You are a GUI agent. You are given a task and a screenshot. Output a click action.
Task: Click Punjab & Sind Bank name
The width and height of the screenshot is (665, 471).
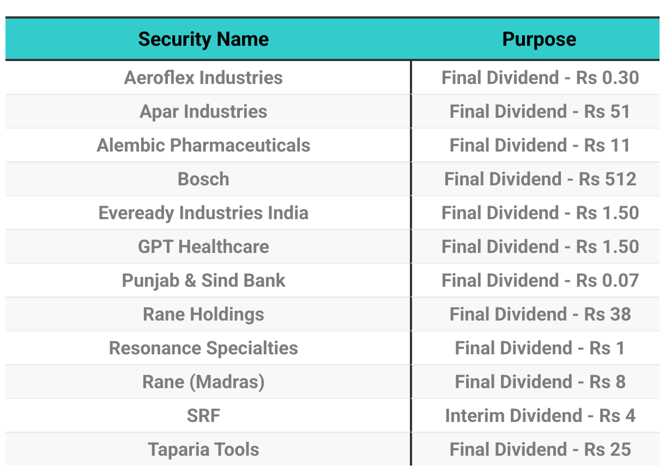point(203,280)
